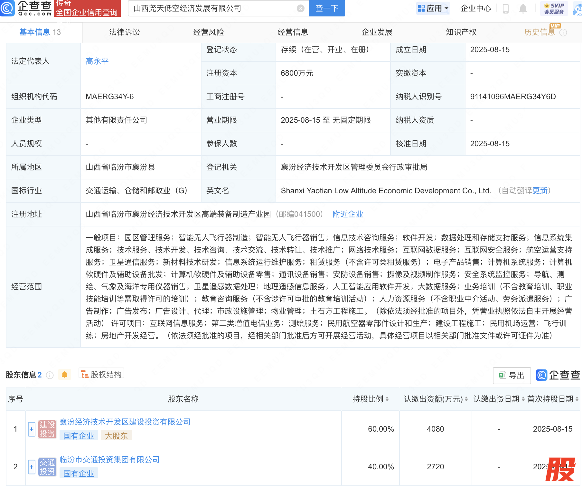Expand the 襄汾经济技术开发区建设投资 shareholder row
The width and height of the screenshot is (582, 487).
32,429
